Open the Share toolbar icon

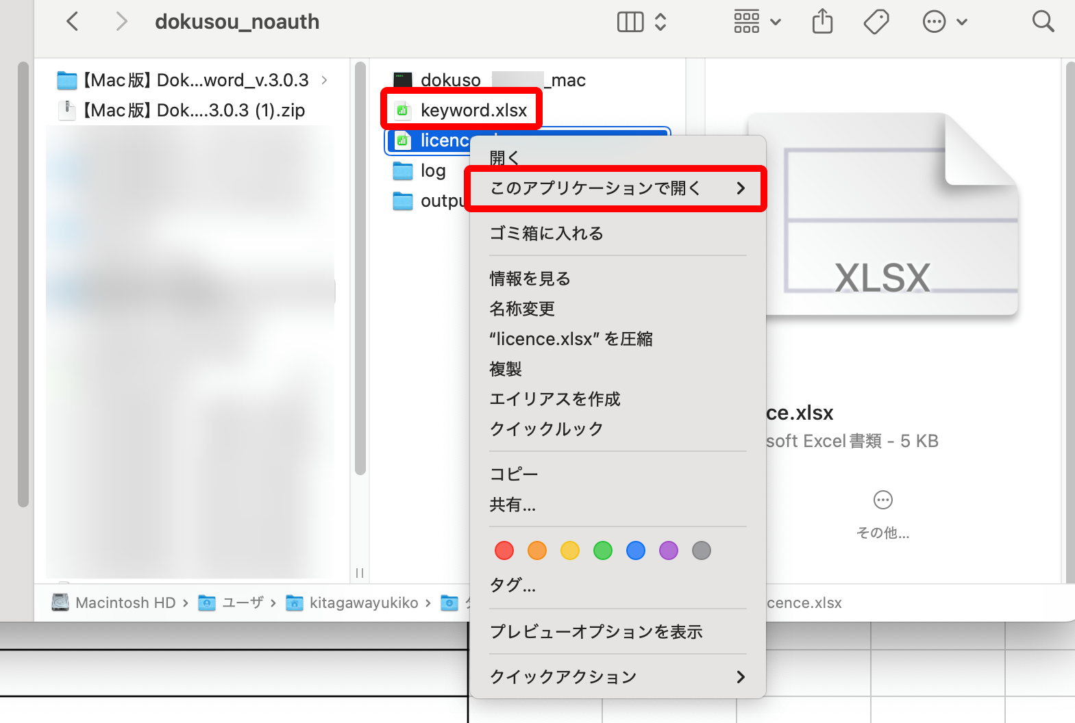tap(822, 22)
